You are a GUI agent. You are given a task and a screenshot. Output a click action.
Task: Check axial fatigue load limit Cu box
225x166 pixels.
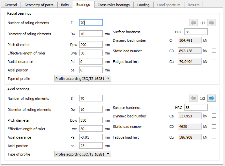tap(214, 137)
